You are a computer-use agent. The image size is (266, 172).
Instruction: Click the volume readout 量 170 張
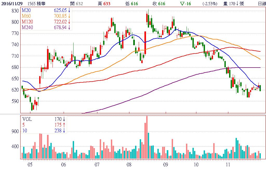pos(234,4)
